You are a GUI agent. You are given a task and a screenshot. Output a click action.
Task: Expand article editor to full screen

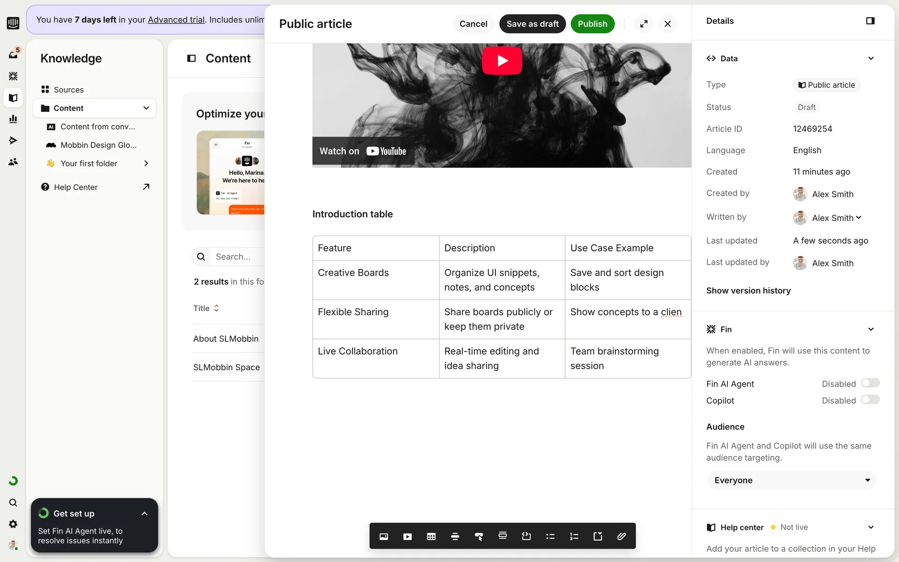(644, 24)
